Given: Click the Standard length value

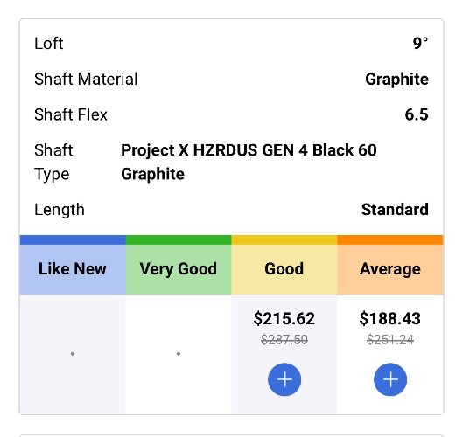Looking at the screenshot, I should (x=395, y=210).
